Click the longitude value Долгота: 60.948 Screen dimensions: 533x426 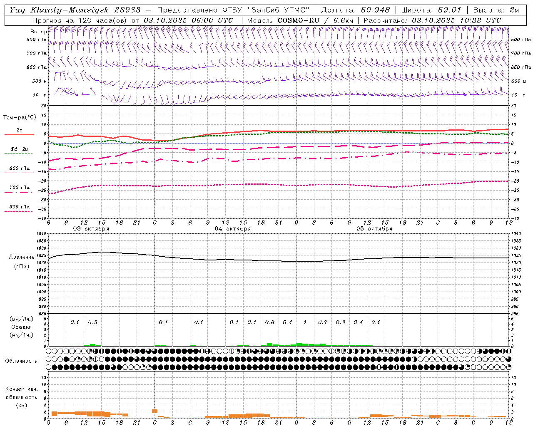point(356,10)
